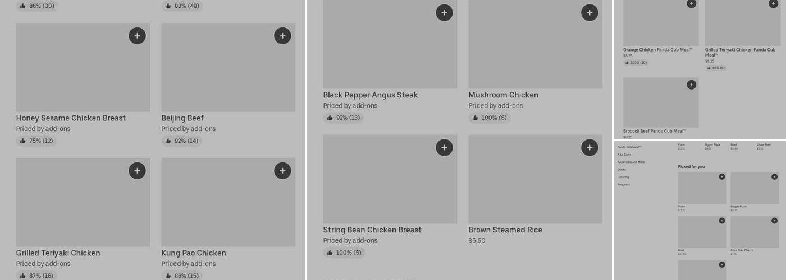Add String Bean Chicken Breast to order
786x280 pixels.
[444, 148]
